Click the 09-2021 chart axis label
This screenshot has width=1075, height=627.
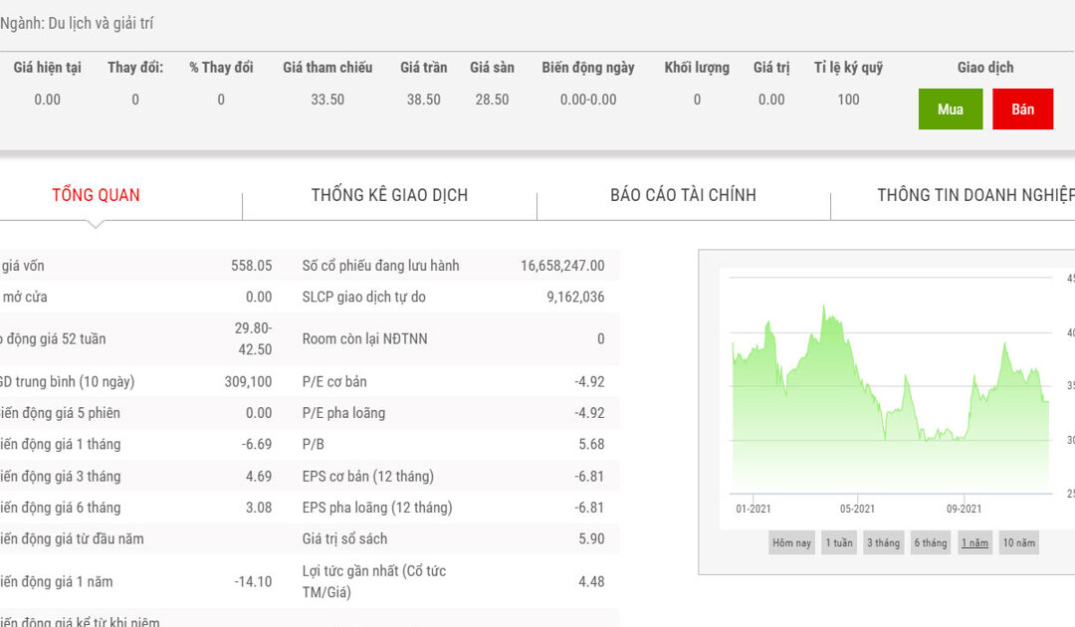coord(964,509)
